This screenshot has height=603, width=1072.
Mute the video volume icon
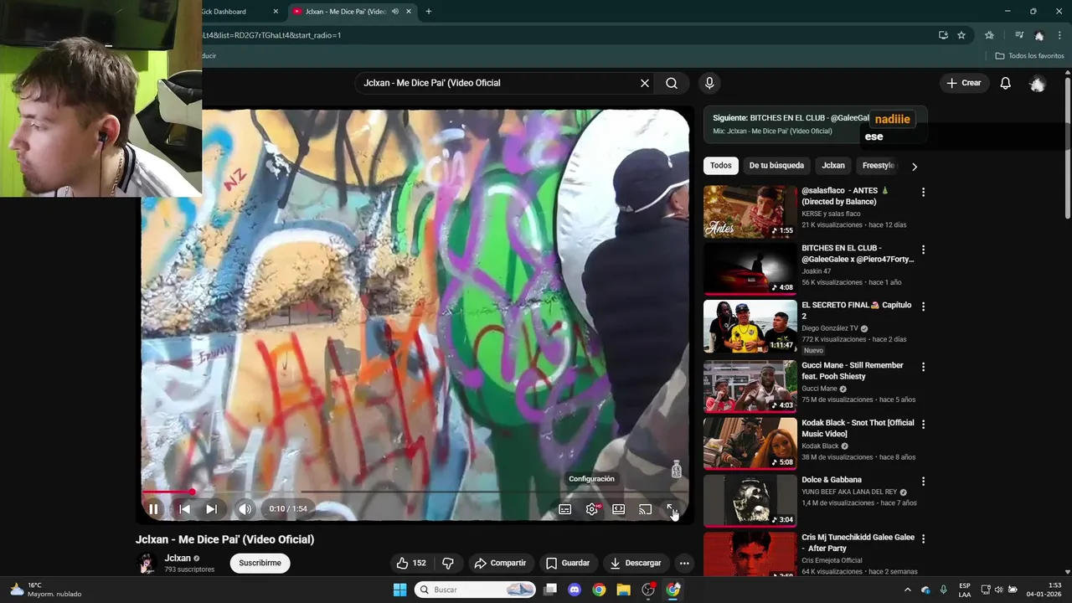245,508
